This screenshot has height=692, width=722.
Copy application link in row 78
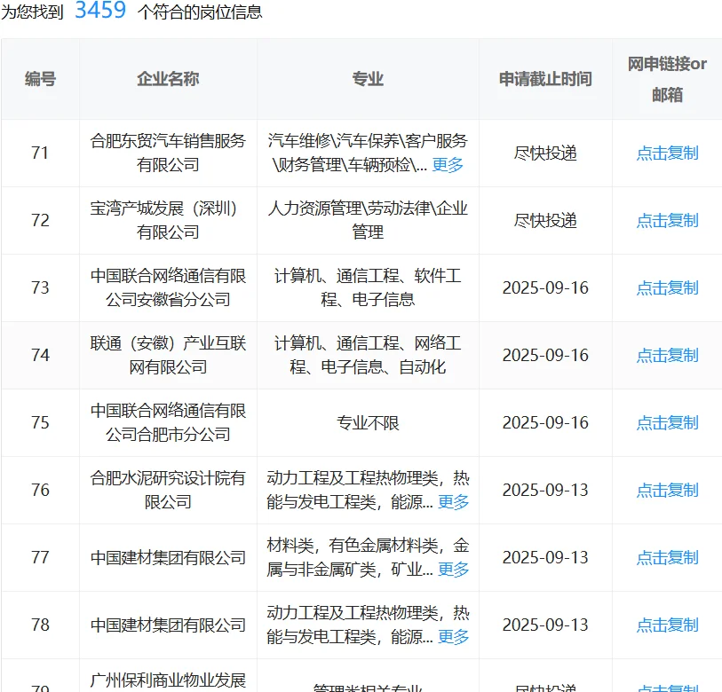[x=667, y=625]
